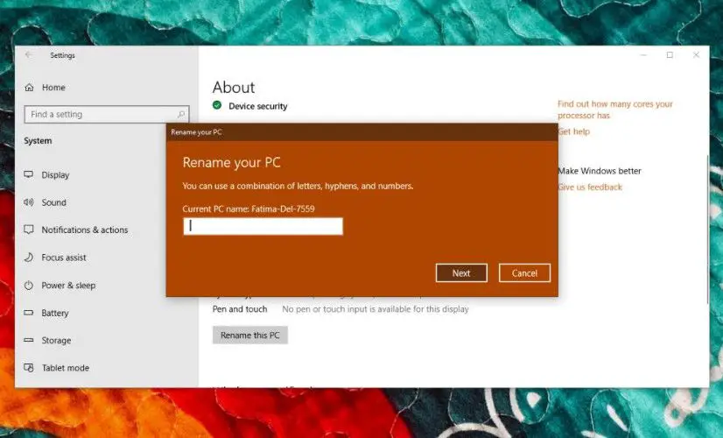Click the Settings window vertical scrollbar
The width and height of the screenshot is (723, 438).
(x=707, y=230)
